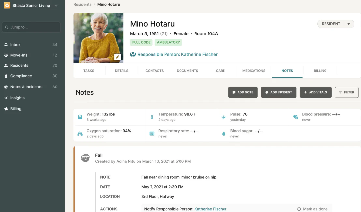Select the Inbox icon in the sidebar
This screenshot has height=212, width=361.
point(6,45)
